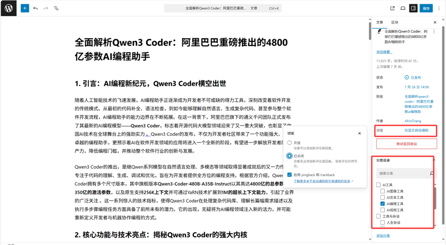This screenshot has height=245, width=446.
Task: Click 移动至回收站 button
Action: 406,144
